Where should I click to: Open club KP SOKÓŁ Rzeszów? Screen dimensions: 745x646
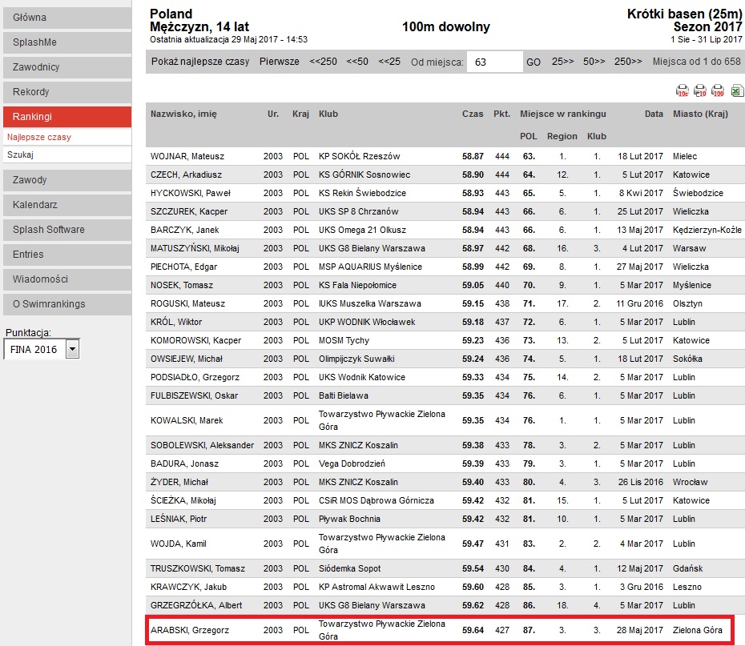point(359,156)
